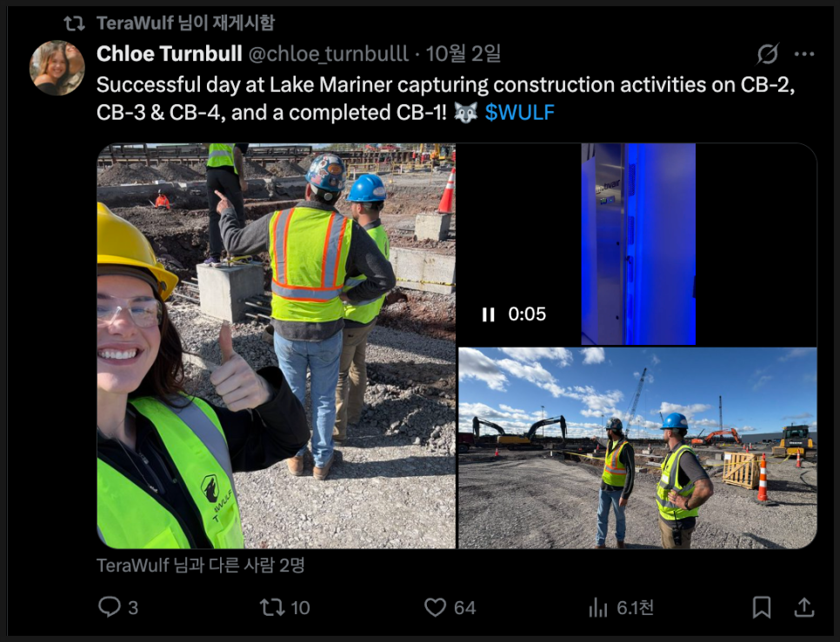Click the 10월 2일 post date
The width and height of the screenshot is (840, 642).
click(x=463, y=54)
